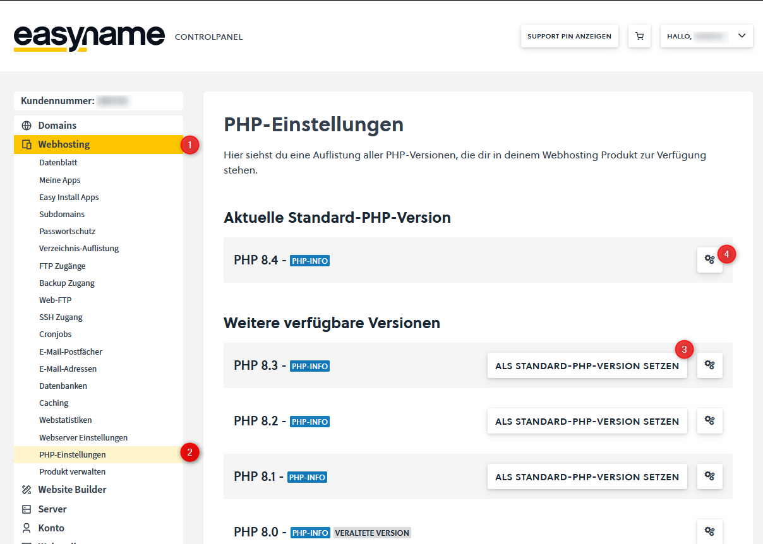This screenshot has height=544, width=763.
Task: Click Support PIN anzeigen button
Action: pos(569,37)
